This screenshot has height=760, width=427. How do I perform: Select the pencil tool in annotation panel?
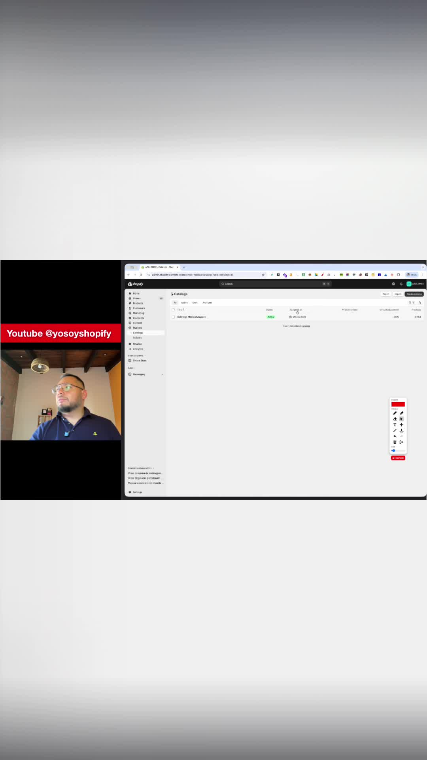(x=395, y=413)
